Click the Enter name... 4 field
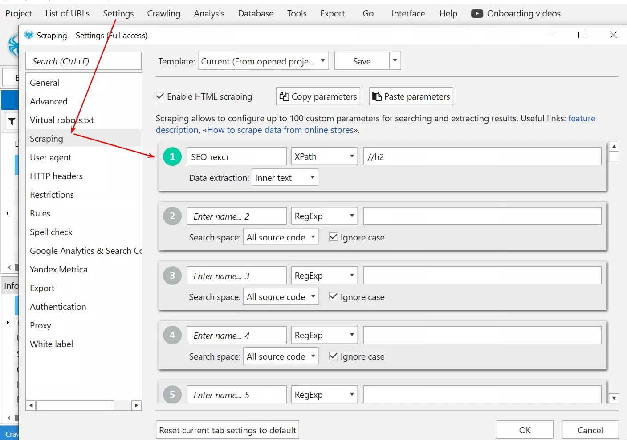This screenshot has width=627, height=440. pyautogui.click(x=236, y=335)
